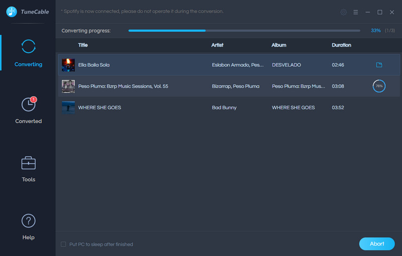Minimize the TuneCable window
The image size is (402, 256).
[x=368, y=12]
